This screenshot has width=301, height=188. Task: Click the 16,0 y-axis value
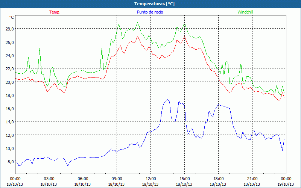tap(9, 109)
